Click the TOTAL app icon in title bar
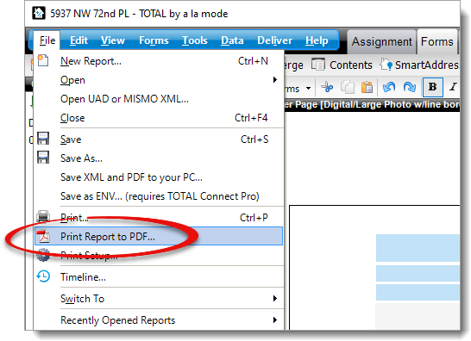 point(39,13)
